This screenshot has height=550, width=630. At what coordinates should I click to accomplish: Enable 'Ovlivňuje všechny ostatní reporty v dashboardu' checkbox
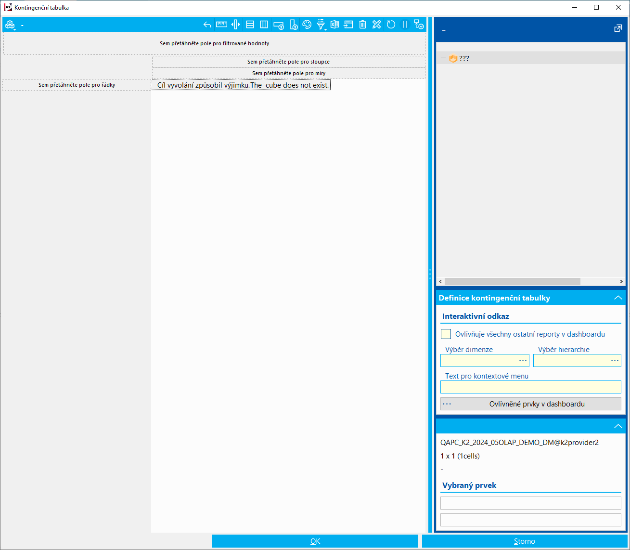(446, 334)
